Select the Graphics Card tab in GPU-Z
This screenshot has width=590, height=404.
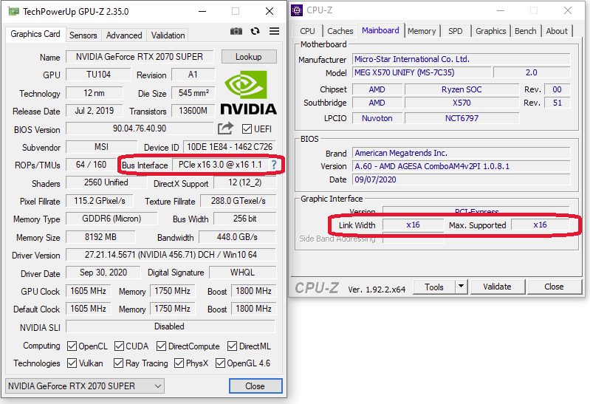[35, 34]
